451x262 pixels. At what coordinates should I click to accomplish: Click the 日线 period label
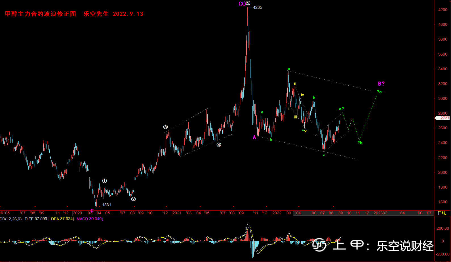442,213
